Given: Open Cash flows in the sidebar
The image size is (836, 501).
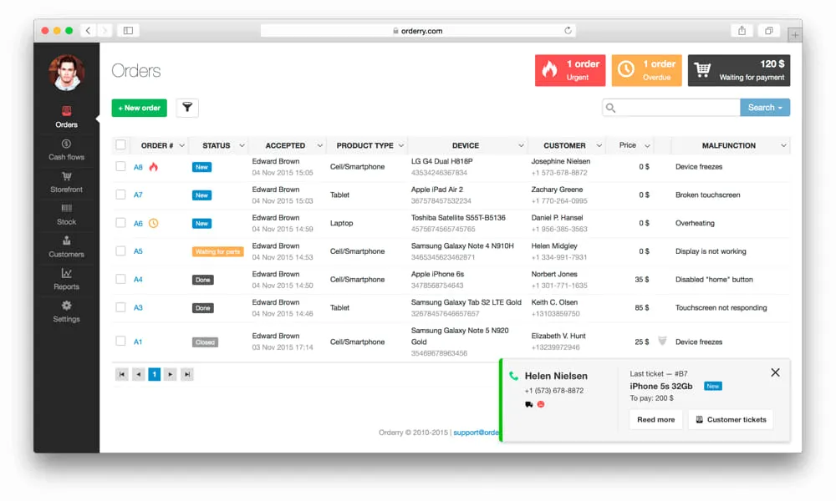Looking at the screenshot, I should [66, 149].
